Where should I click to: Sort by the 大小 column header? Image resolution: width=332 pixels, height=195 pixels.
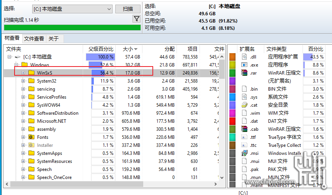129,49
